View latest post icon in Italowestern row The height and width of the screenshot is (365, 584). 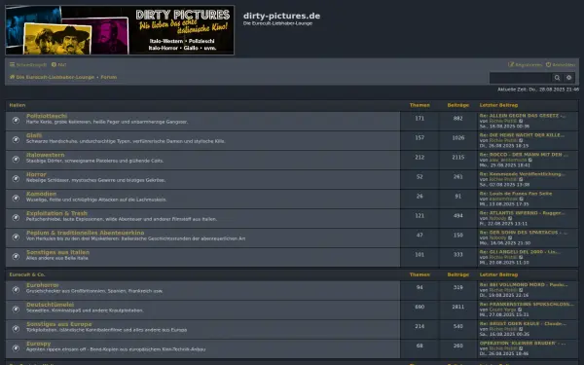point(530,160)
